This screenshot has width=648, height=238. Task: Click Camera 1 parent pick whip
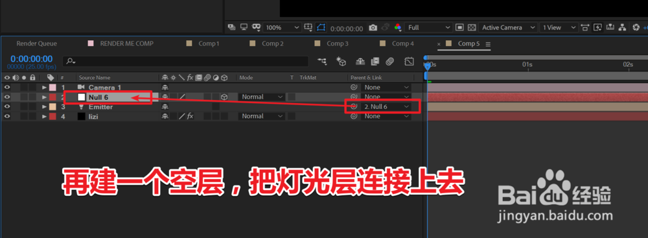click(354, 88)
